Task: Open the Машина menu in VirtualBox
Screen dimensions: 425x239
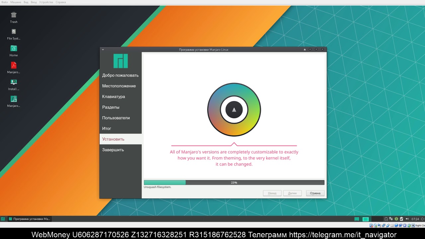Action: [16, 2]
